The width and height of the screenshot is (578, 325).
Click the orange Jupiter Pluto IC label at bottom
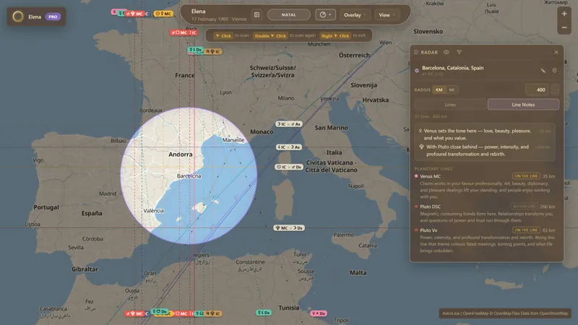[x=212, y=313]
